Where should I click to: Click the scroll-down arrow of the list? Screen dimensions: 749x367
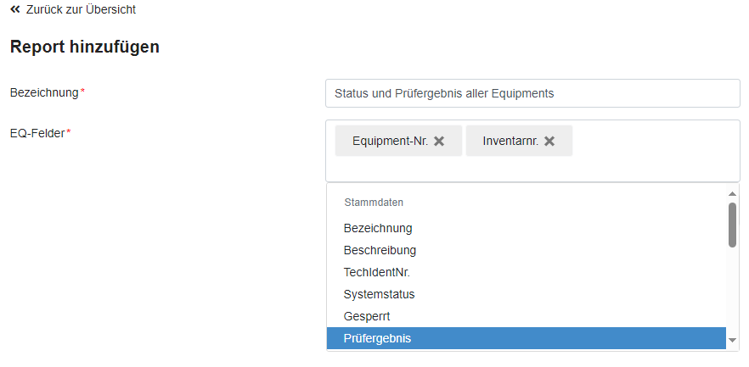732,340
